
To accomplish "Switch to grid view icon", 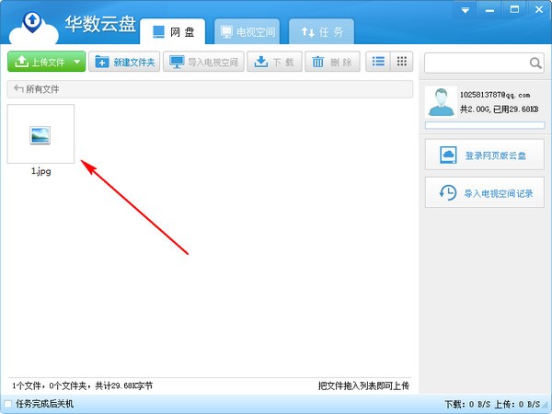I will tap(402, 62).
